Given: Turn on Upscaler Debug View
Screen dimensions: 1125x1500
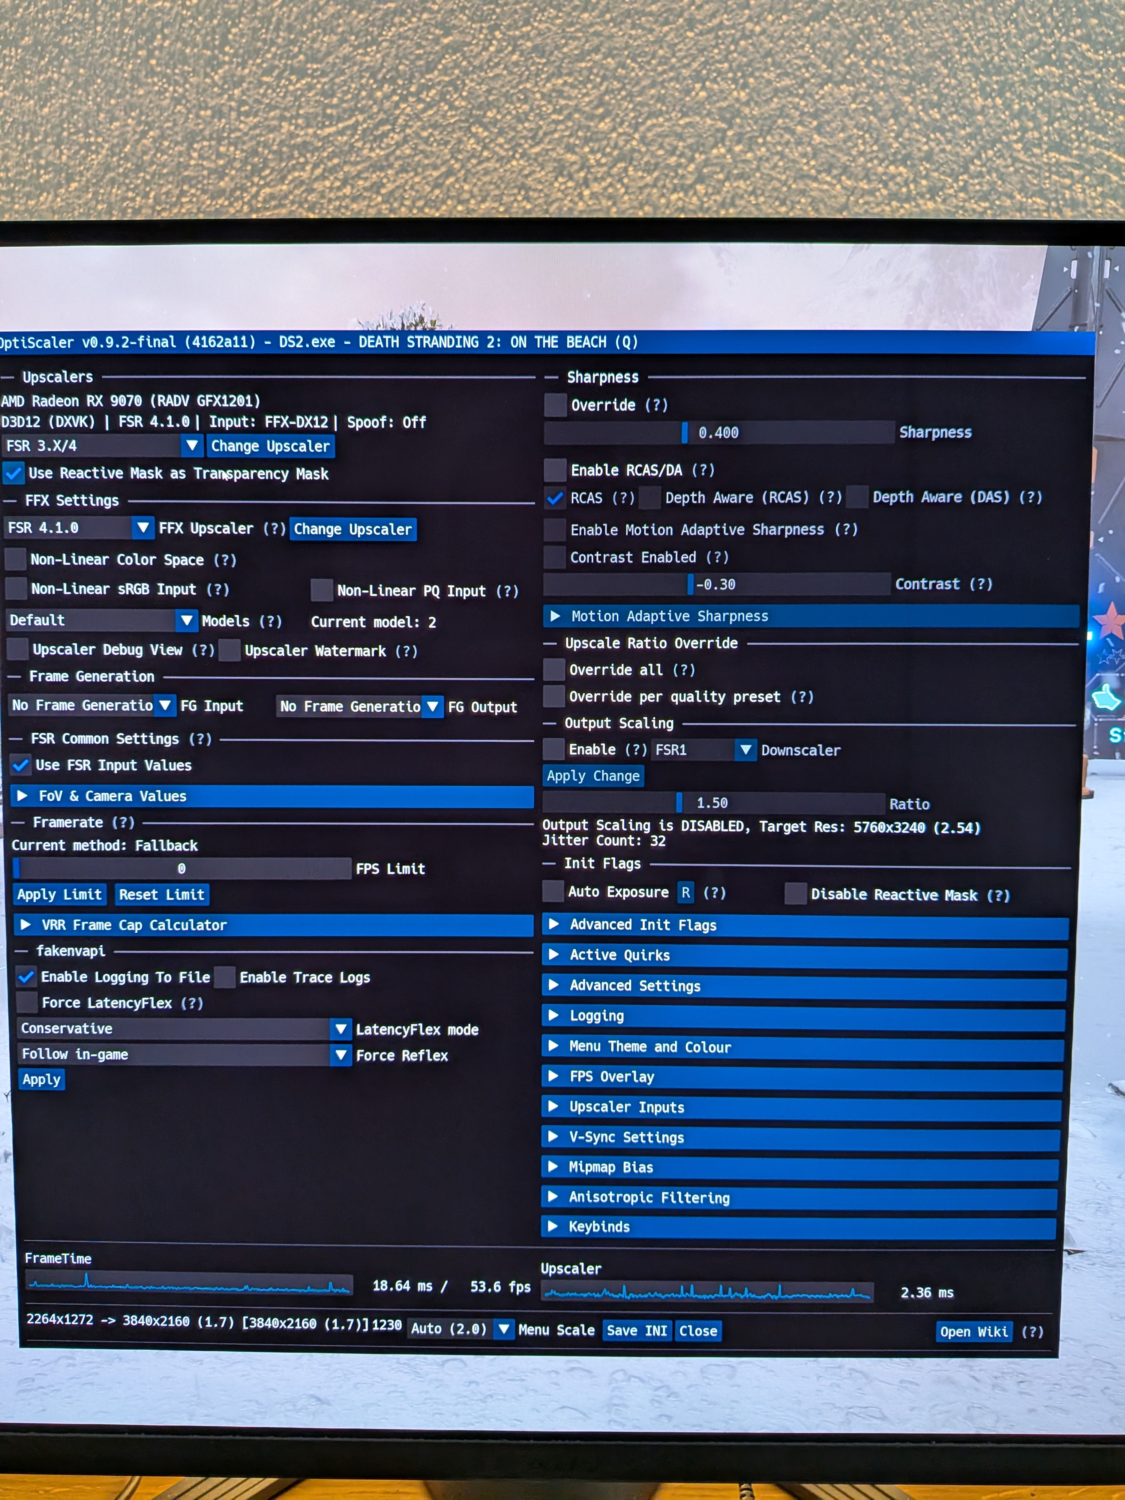Looking at the screenshot, I should 18,649.
